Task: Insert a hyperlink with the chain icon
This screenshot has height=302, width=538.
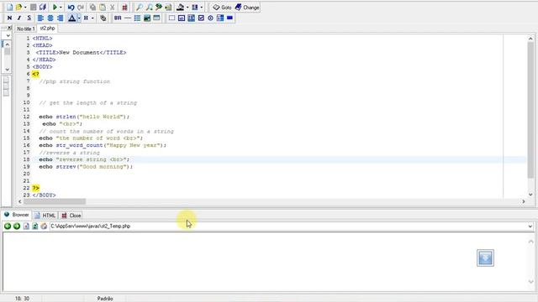Action: click(103, 18)
